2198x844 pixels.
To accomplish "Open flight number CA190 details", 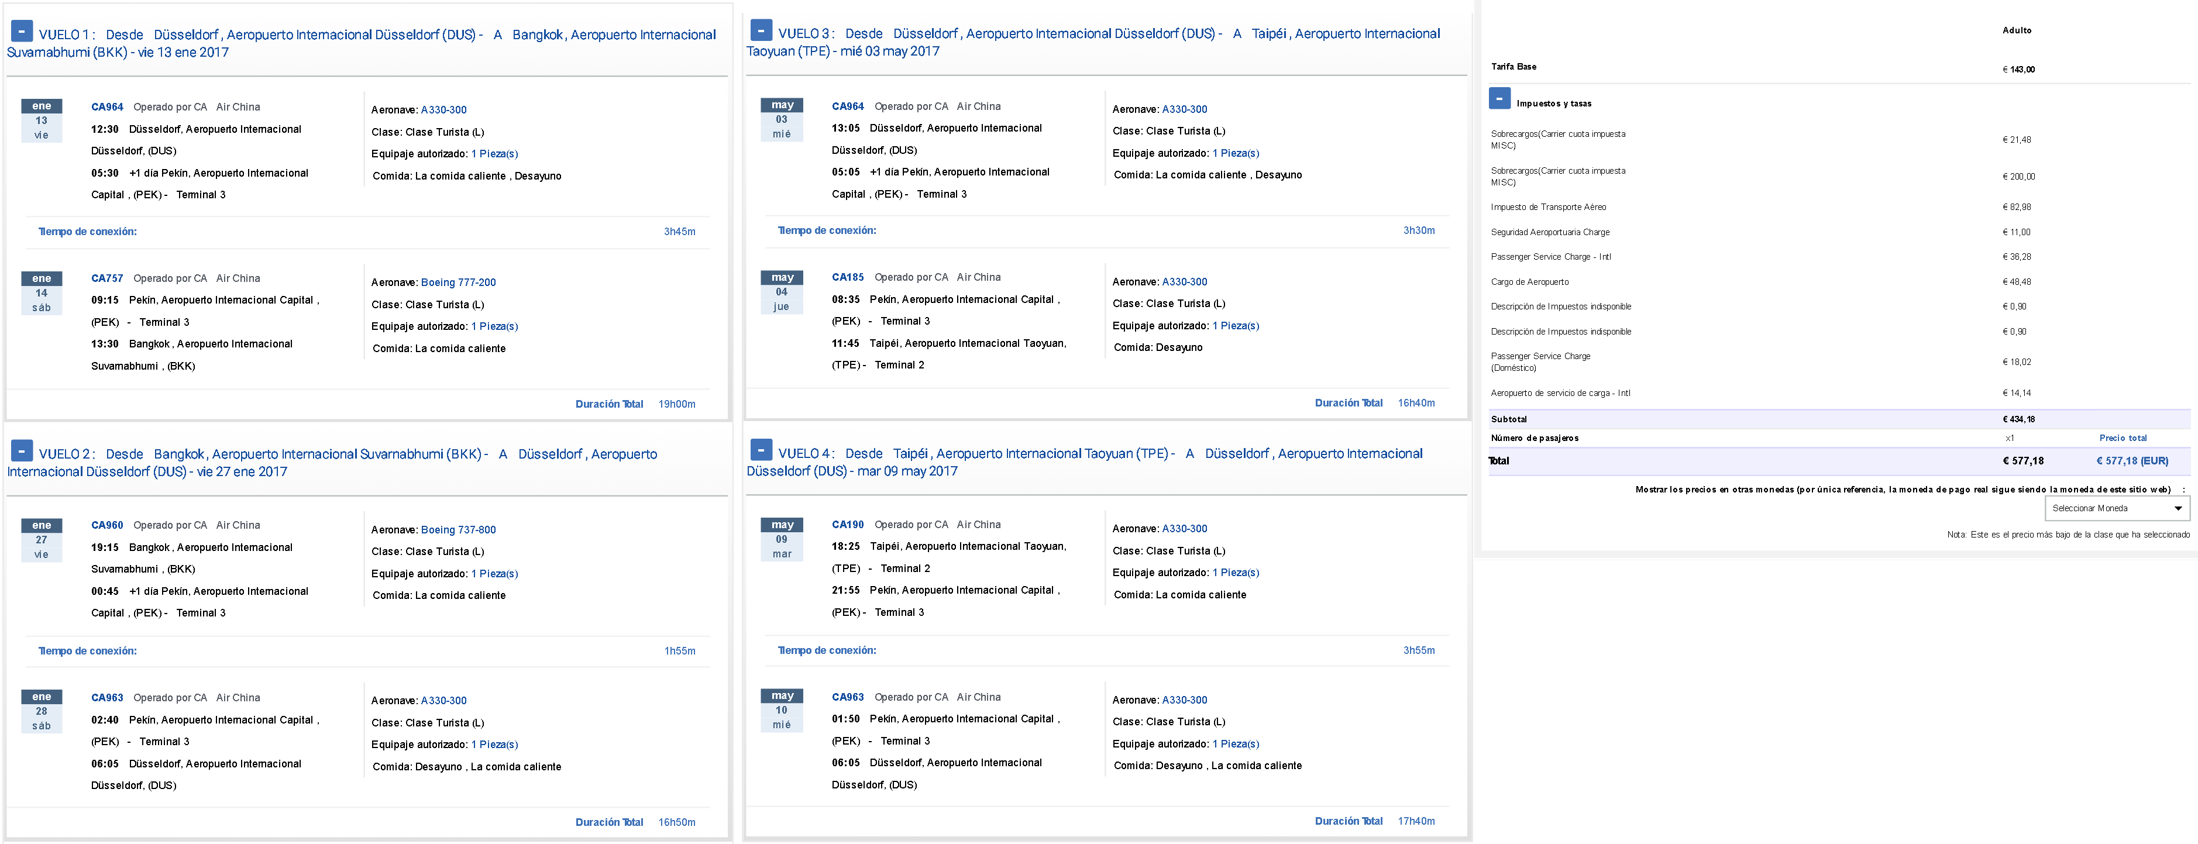I will pos(847,525).
